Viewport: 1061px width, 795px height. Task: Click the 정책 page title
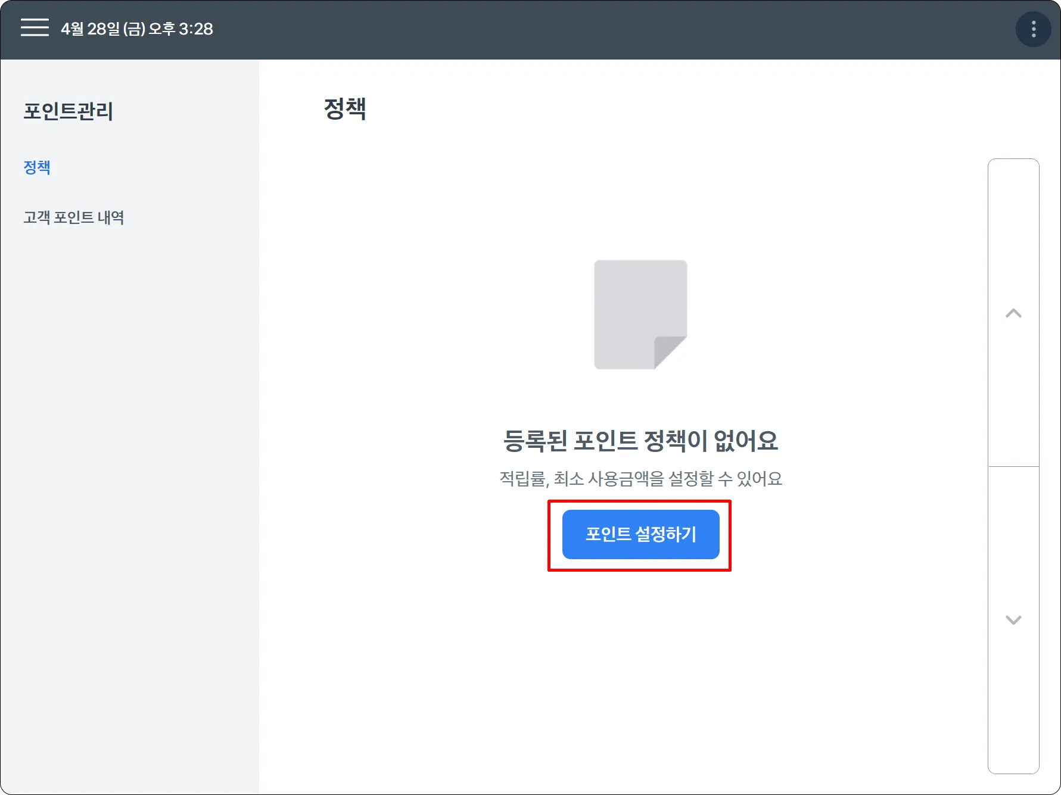(345, 109)
